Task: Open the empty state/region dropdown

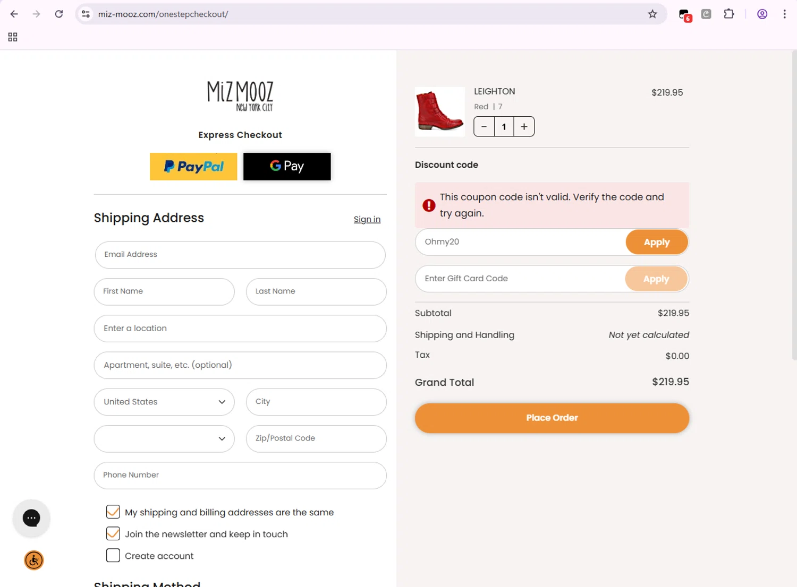Action: [x=164, y=439]
